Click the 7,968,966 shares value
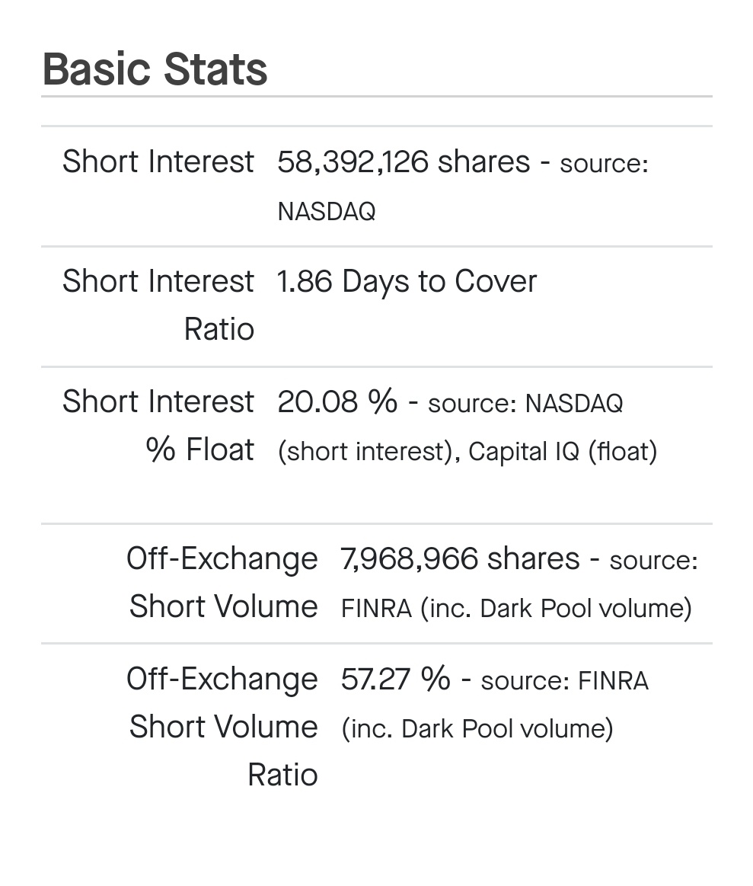The image size is (753, 886). (x=460, y=559)
